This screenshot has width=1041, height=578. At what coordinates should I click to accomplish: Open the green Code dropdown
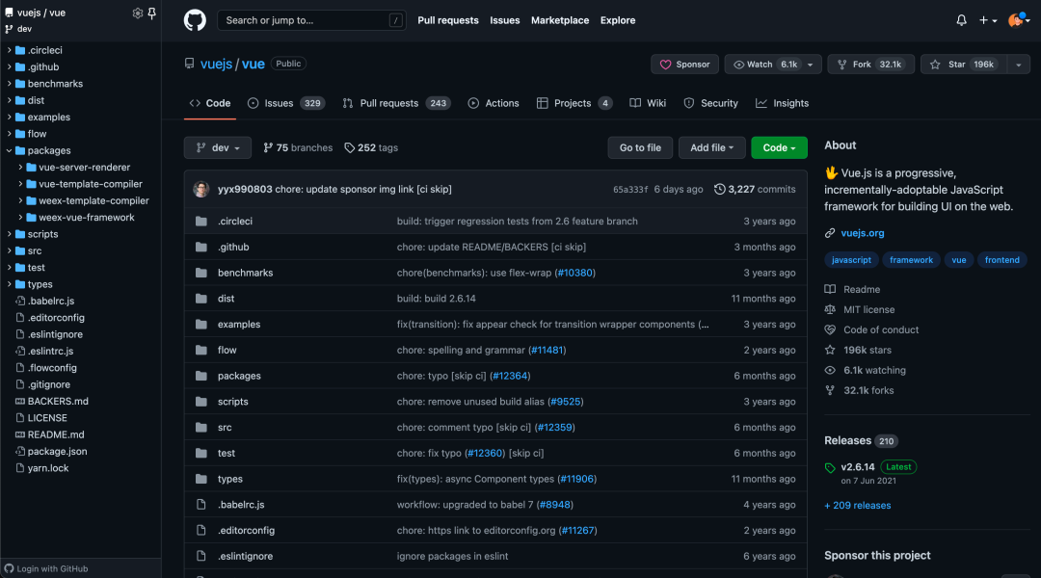(780, 148)
